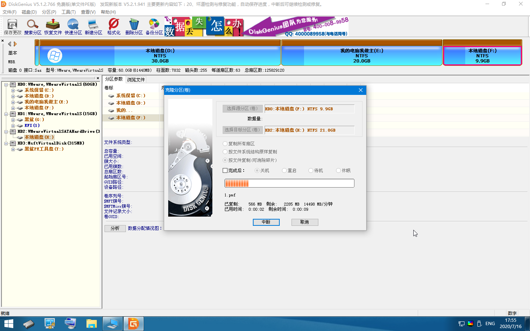Click the DiskGenius taskbar icon
The width and height of the screenshot is (530, 331).
(133, 324)
